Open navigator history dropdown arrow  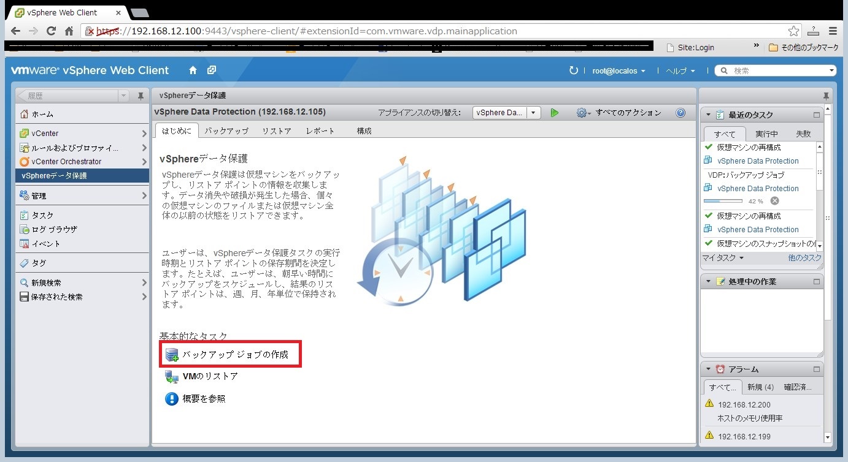(123, 96)
